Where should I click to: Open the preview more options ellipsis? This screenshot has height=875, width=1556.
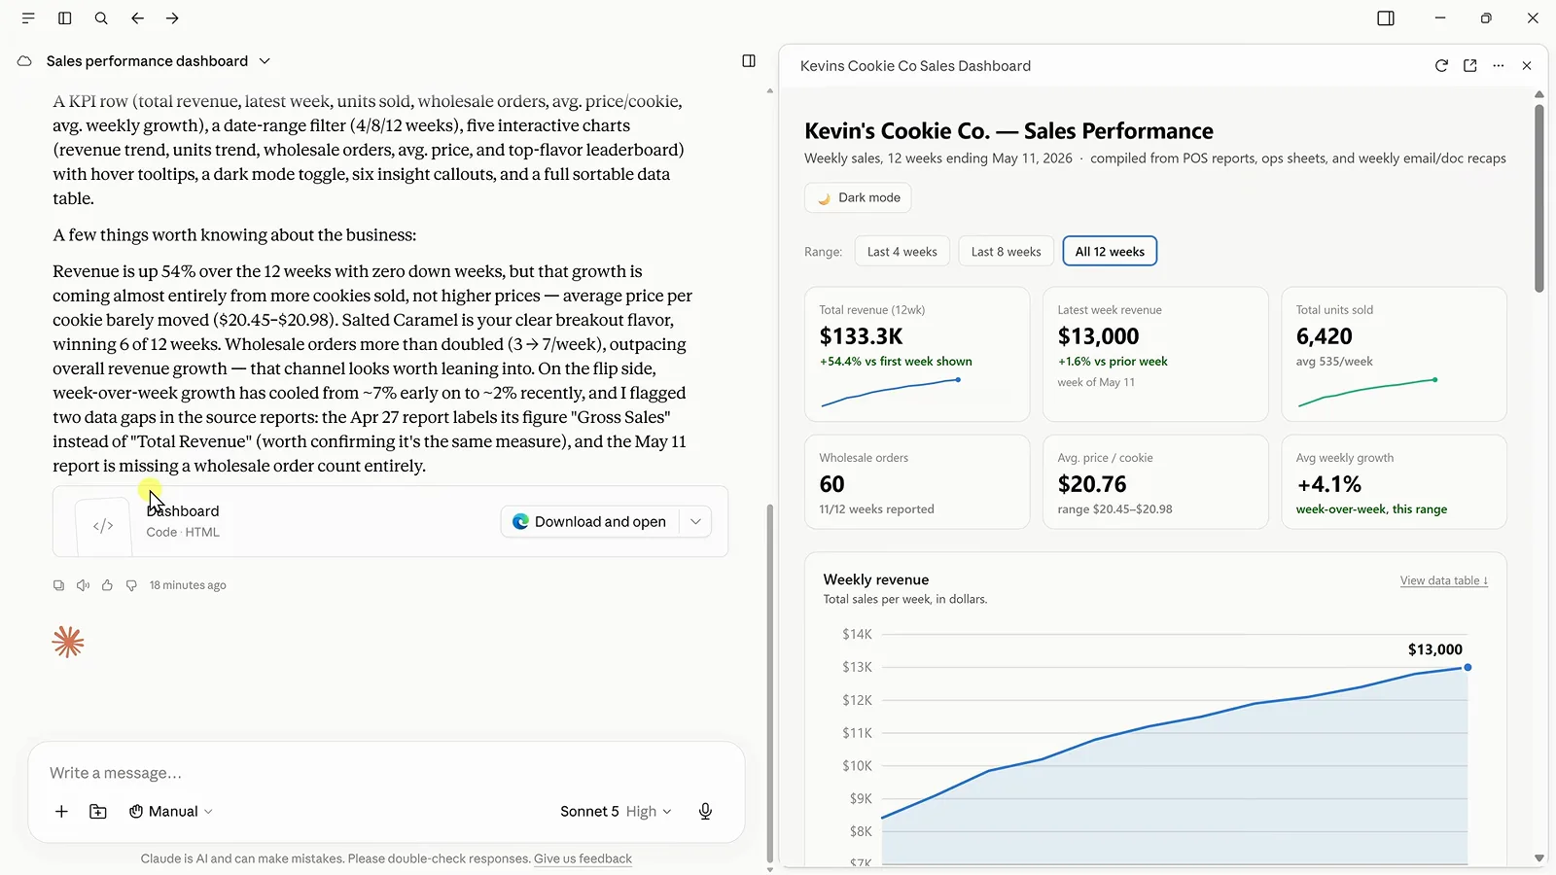(x=1499, y=65)
